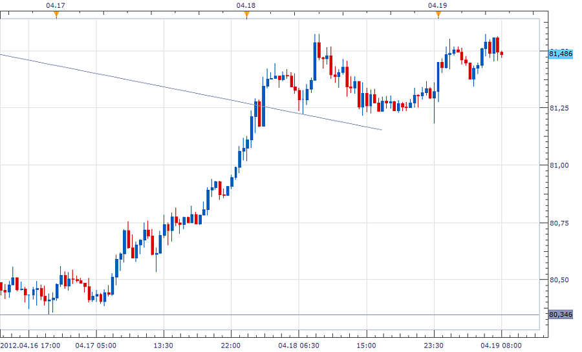582x352 pixels.
Task: Click the 13:30 time axis label
Action: 163,346
